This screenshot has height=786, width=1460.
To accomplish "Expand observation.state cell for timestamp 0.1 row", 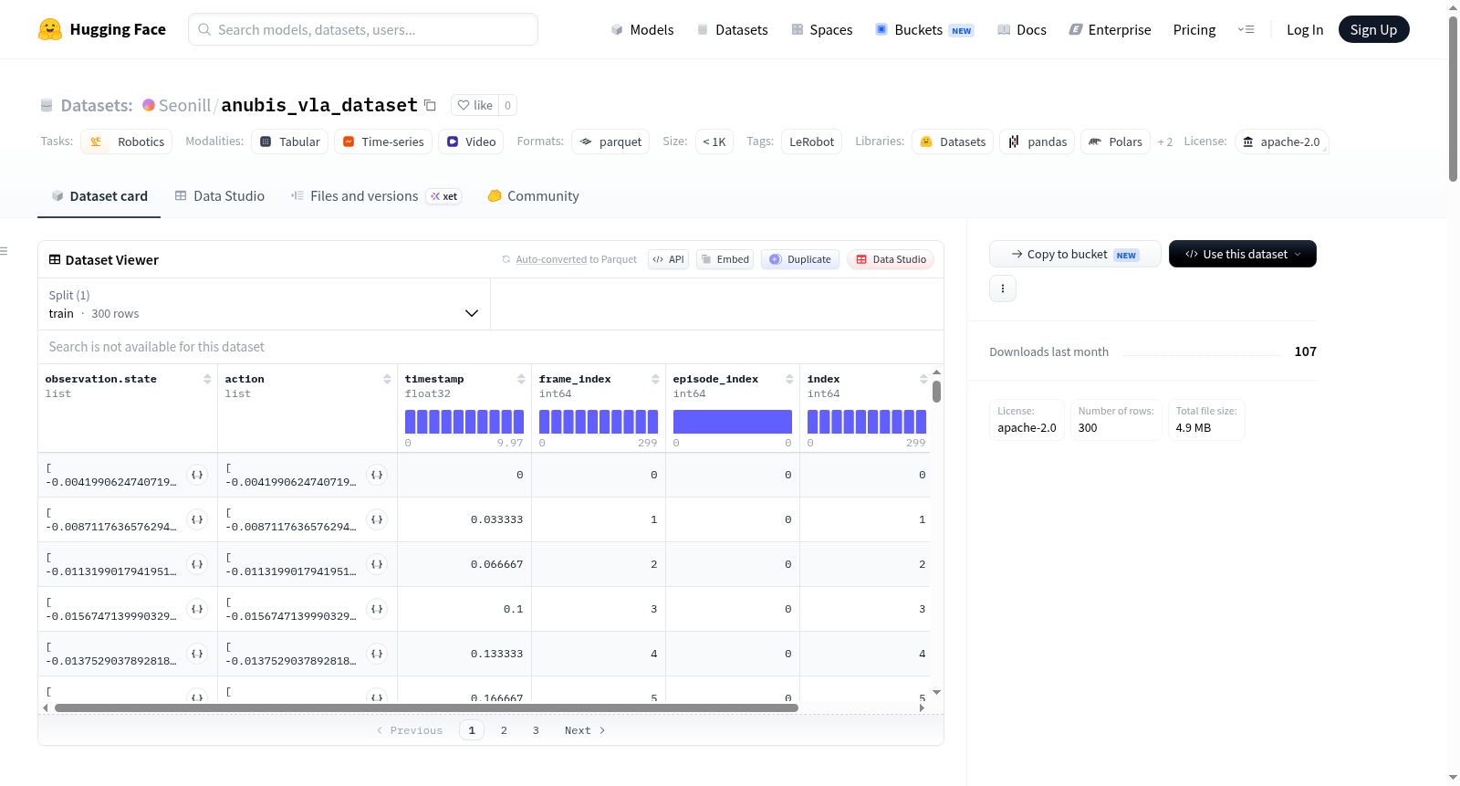I will pyautogui.click(x=197, y=609).
